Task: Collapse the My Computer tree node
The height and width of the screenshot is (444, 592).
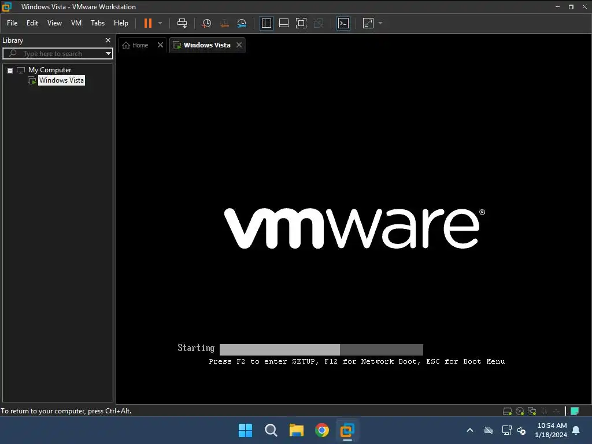Action: tap(10, 71)
